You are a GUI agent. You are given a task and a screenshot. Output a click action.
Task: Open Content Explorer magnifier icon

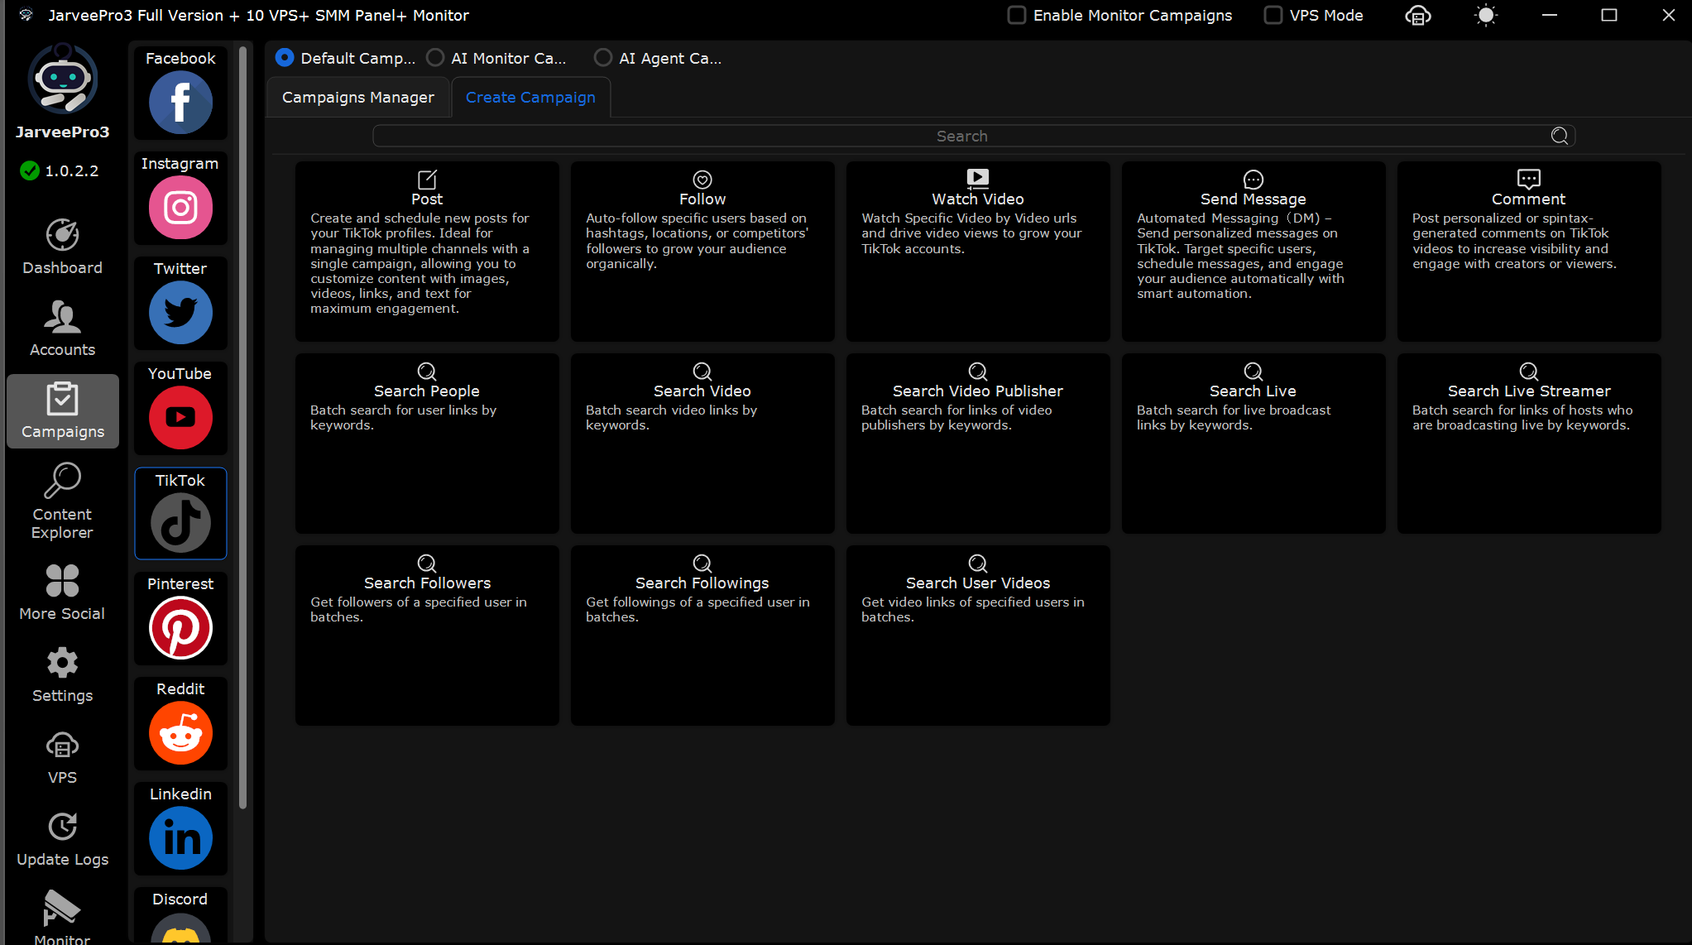click(x=62, y=481)
